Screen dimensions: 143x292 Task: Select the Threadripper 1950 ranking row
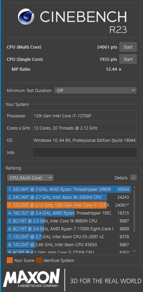69,213
